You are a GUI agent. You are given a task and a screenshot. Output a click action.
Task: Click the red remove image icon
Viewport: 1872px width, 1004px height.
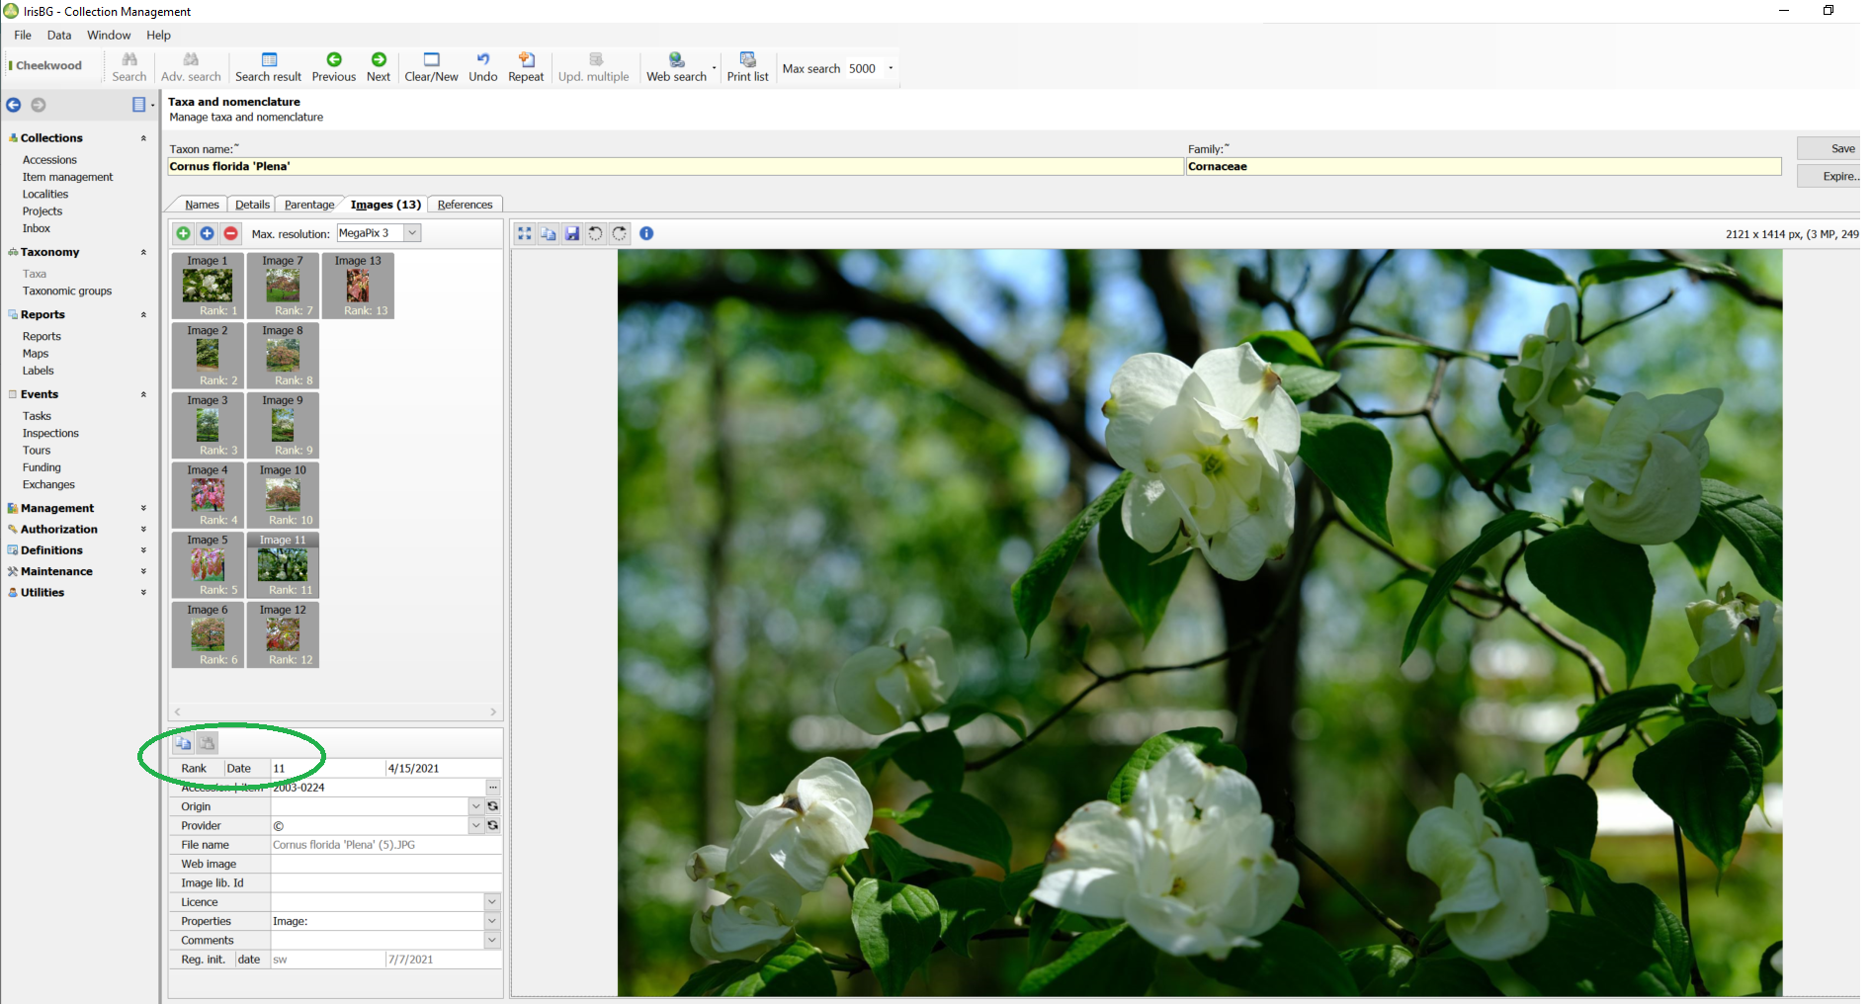[230, 233]
